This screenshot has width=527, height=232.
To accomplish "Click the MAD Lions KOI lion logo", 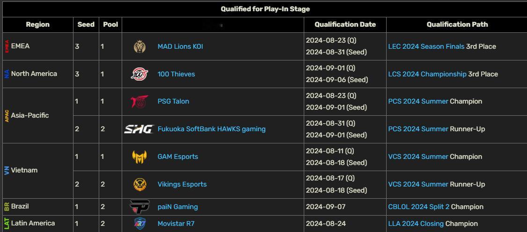I will [139, 46].
